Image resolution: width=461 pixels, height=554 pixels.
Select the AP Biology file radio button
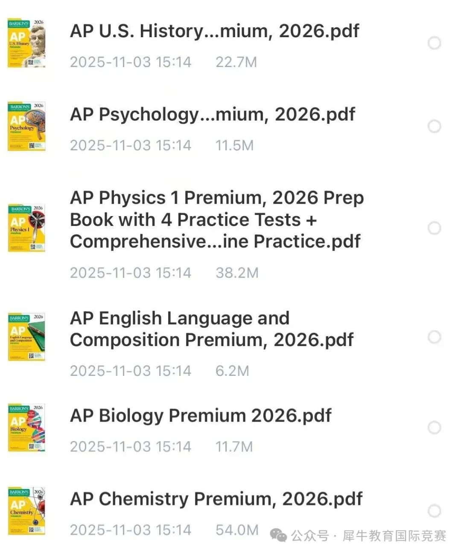click(434, 428)
